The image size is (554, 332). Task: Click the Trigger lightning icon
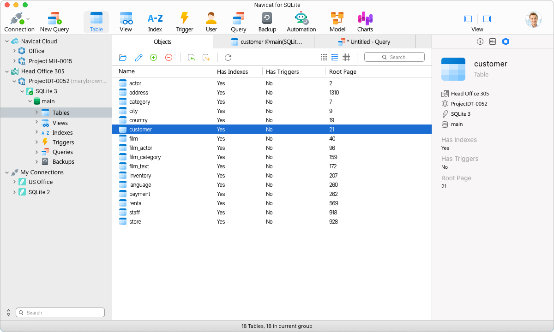(x=184, y=18)
